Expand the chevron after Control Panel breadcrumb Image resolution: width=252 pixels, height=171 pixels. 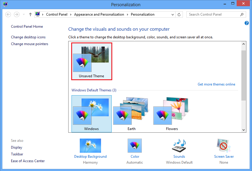point(71,15)
